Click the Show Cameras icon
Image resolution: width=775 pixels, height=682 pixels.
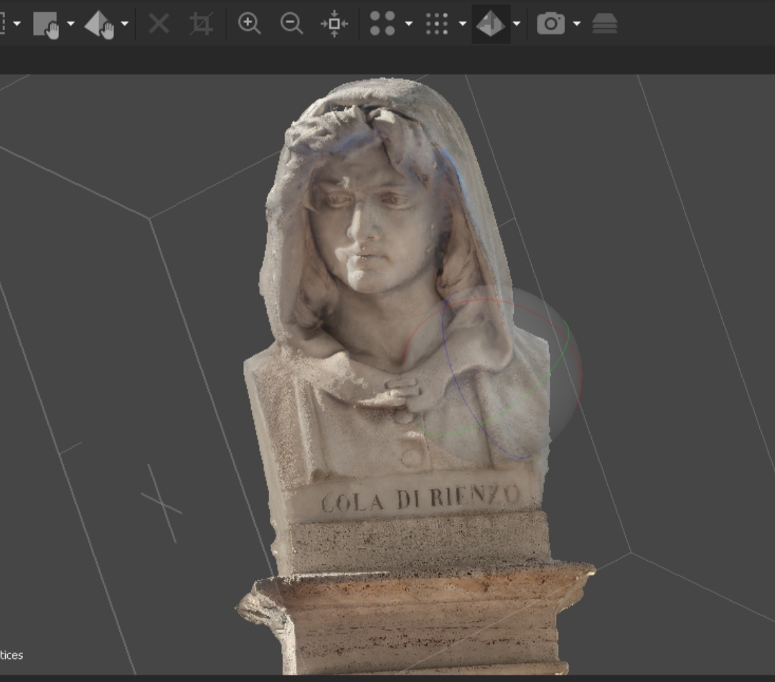point(550,24)
